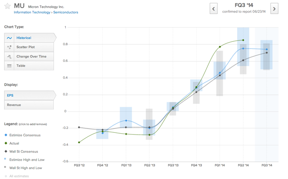288x179 pixels.
Task: Click the Table grid icon
Action: 9,65
